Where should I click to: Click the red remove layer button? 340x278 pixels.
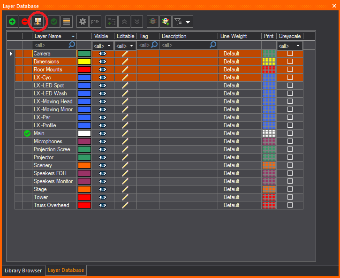(x=24, y=22)
